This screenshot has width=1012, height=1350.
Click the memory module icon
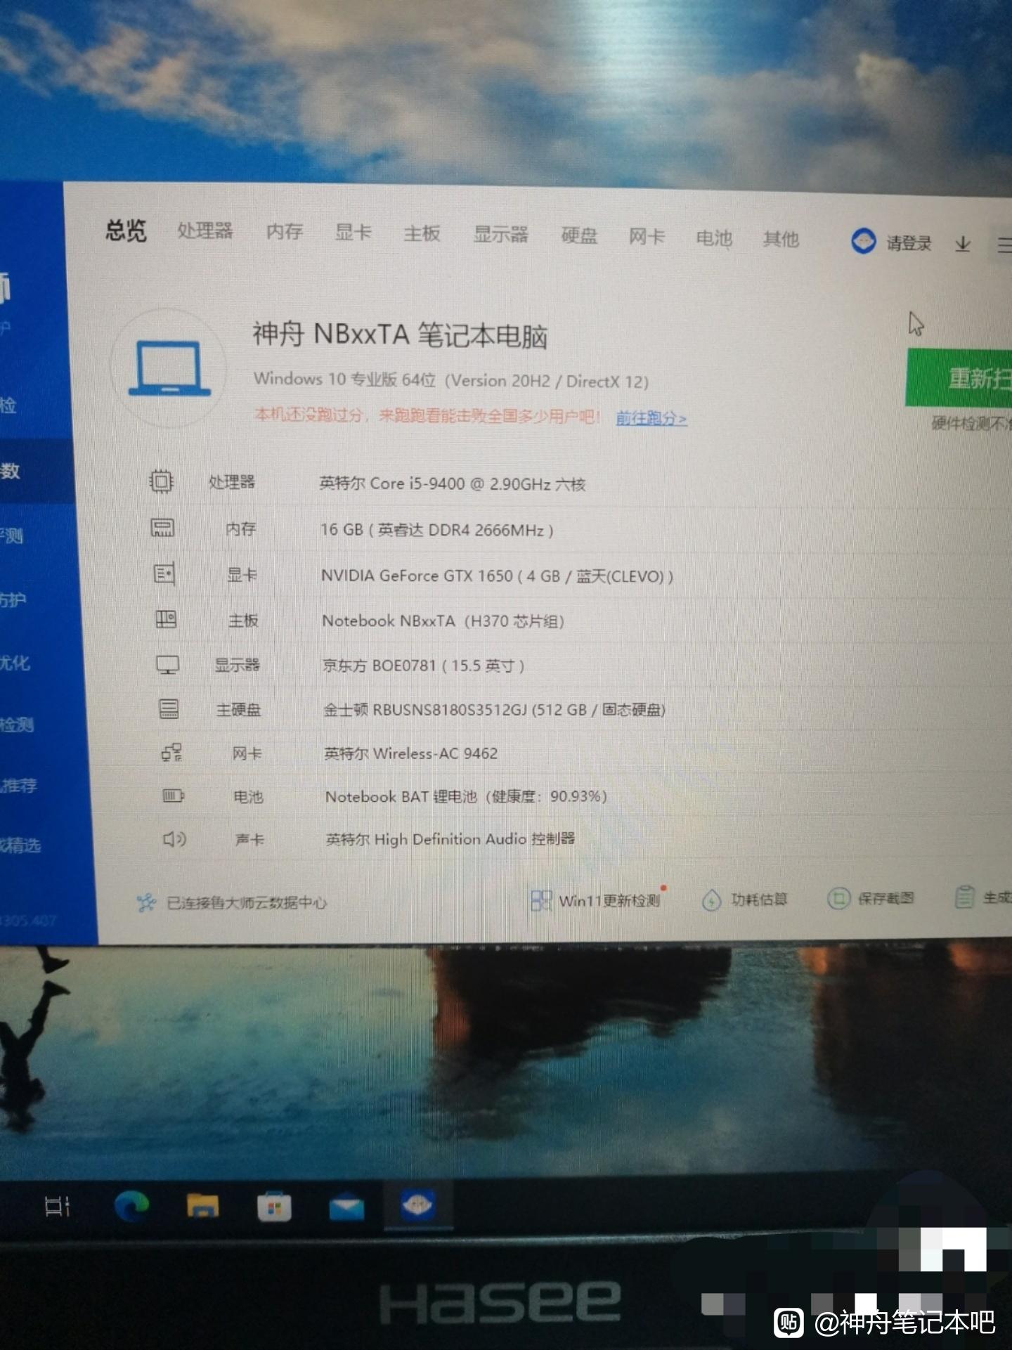tap(163, 528)
